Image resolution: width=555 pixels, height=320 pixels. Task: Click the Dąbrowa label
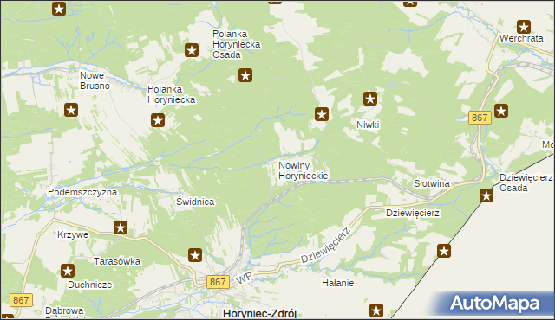[x=64, y=310]
